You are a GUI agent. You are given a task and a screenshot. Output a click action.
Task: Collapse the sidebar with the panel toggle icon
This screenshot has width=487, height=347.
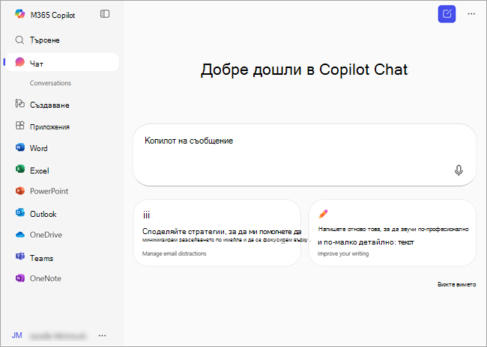pyautogui.click(x=105, y=14)
